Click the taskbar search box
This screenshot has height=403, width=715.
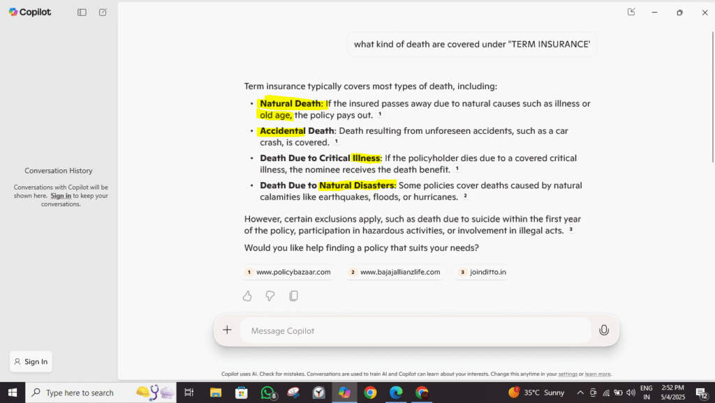click(101, 393)
